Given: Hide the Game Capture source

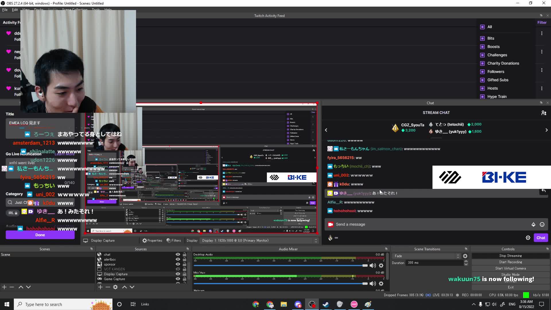Looking at the screenshot, I should click(x=178, y=279).
